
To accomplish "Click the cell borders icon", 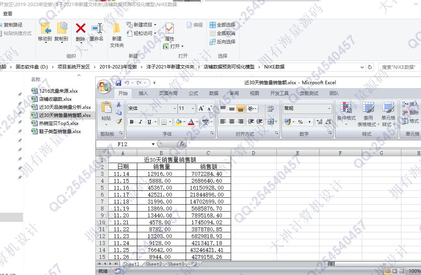I will click(x=163, y=122).
